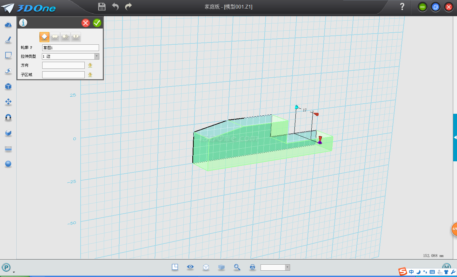The height and width of the screenshot is (277, 457).
Task: Open the basic shapes tool
Action: (x=8, y=25)
